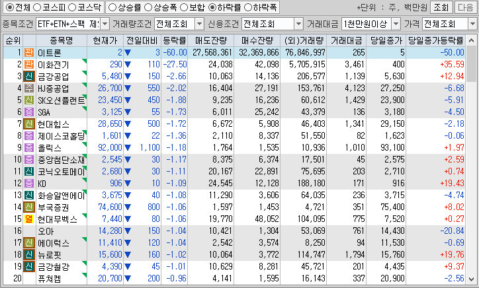This screenshot has width=479, height=288.
Task: Open the 이트론 stock name
Action: (50, 53)
